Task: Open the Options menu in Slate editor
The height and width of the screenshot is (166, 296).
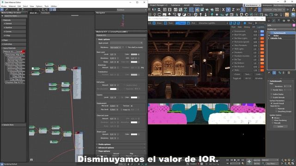Action: pyautogui.click(x=39, y=6)
